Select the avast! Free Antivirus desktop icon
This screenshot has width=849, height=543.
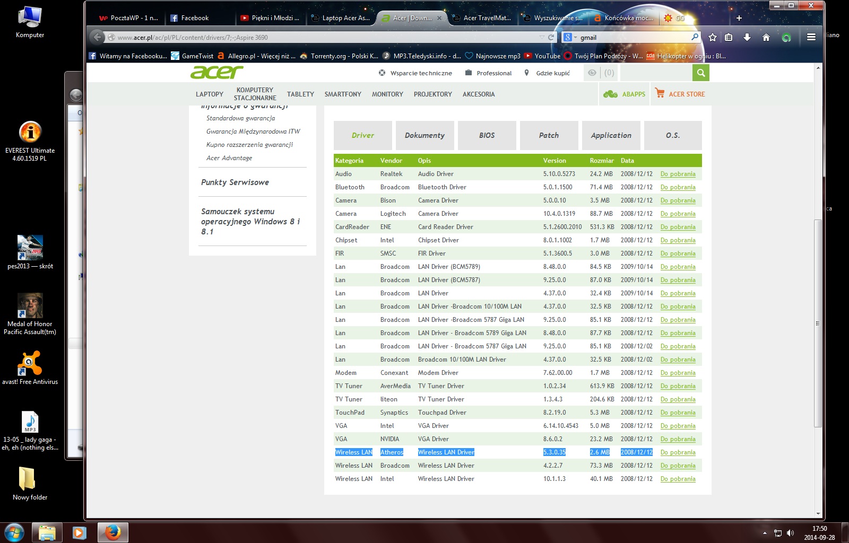30,367
